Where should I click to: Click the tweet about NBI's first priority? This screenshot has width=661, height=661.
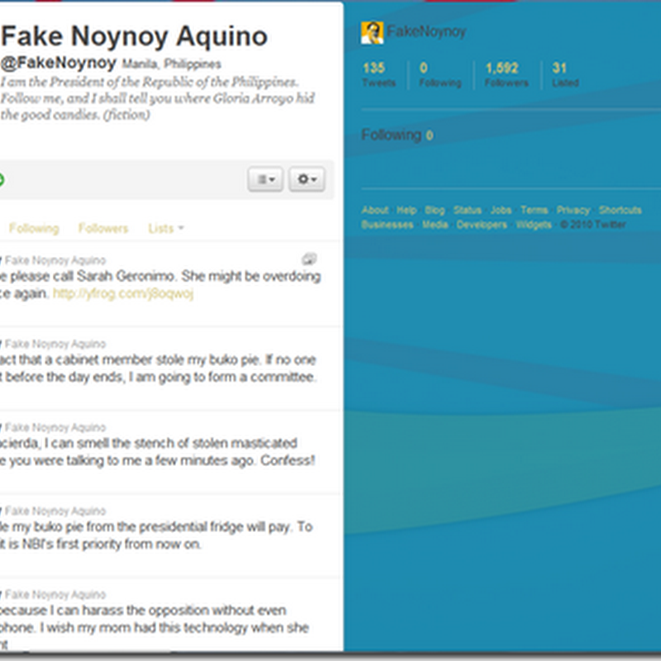click(x=156, y=535)
